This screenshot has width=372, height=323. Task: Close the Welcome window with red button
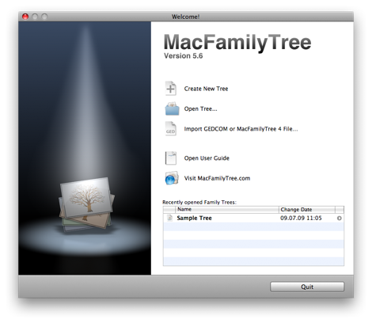(25, 17)
